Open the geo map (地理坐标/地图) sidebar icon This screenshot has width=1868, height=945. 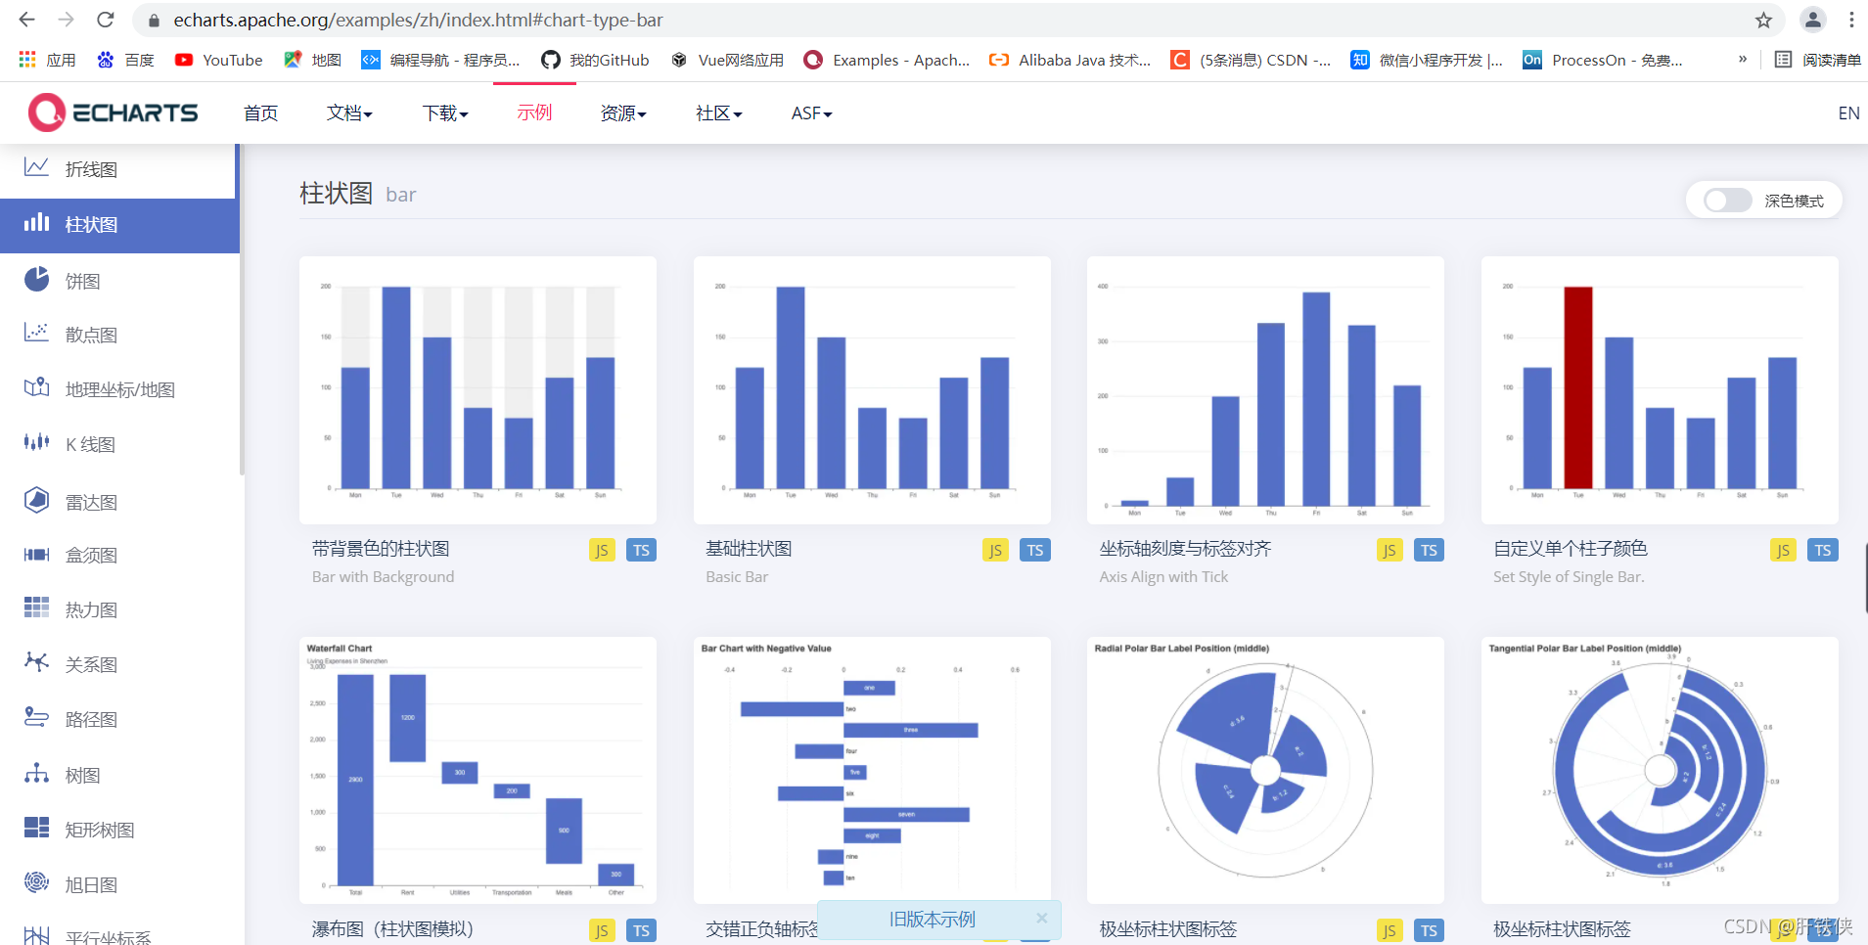tap(36, 387)
